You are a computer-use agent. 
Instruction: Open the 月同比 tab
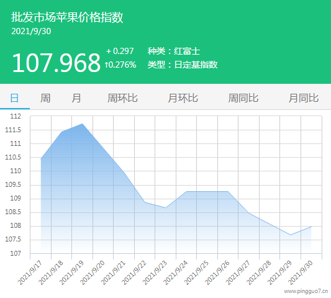coord(304,98)
